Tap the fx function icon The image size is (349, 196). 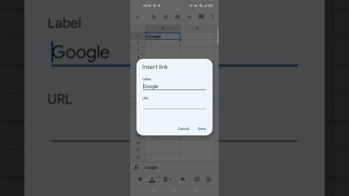click(x=136, y=167)
